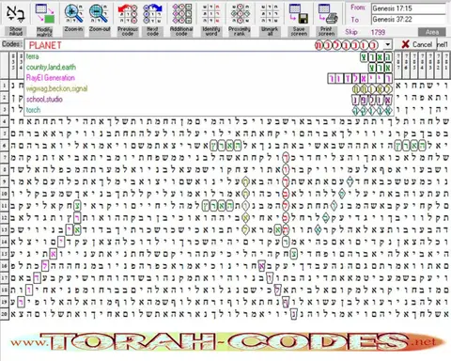Click the Previous code label button

(128, 31)
